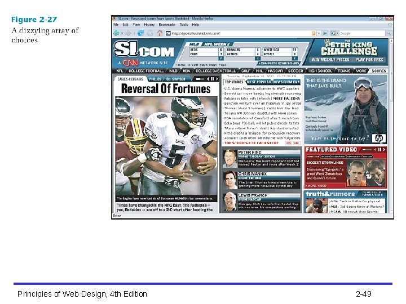Reload the page with the Refresh icon
Viewport: 406px width, 304px height.
140,33
